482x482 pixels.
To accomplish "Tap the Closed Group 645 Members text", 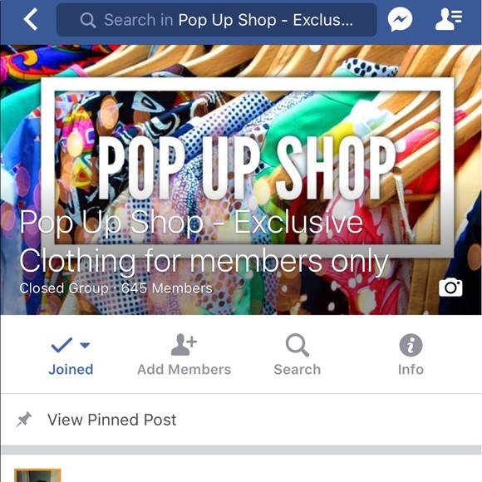I will (116, 288).
